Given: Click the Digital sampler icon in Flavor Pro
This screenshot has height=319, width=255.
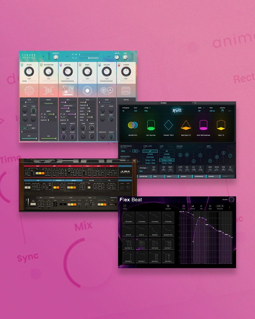Looking at the screenshot, I should point(68,91).
